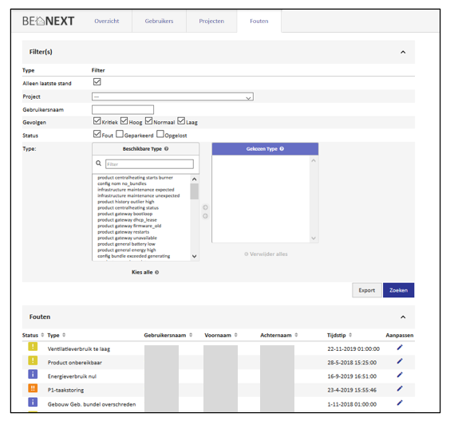The image size is (450, 421).
Task: Select 'product gateway bootloop' type
Action: (x=124, y=214)
